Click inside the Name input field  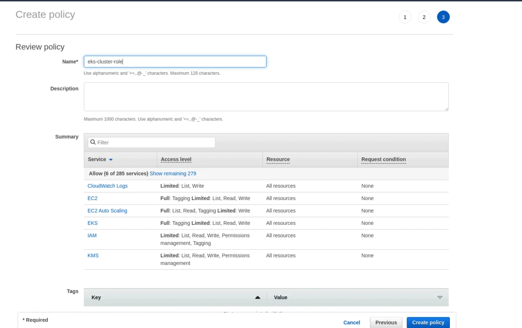[175, 61]
